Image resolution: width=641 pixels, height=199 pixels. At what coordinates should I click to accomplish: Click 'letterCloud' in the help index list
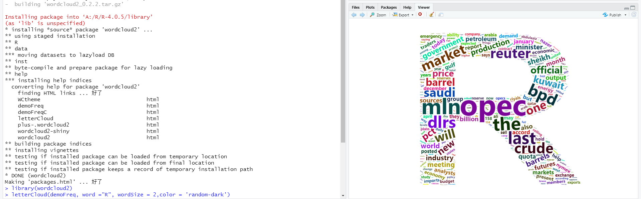[35, 118]
